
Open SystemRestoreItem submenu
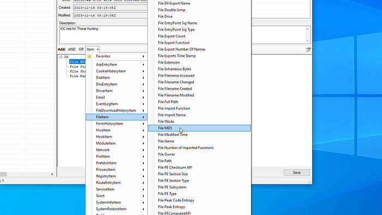pyautogui.click(x=116, y=209)
